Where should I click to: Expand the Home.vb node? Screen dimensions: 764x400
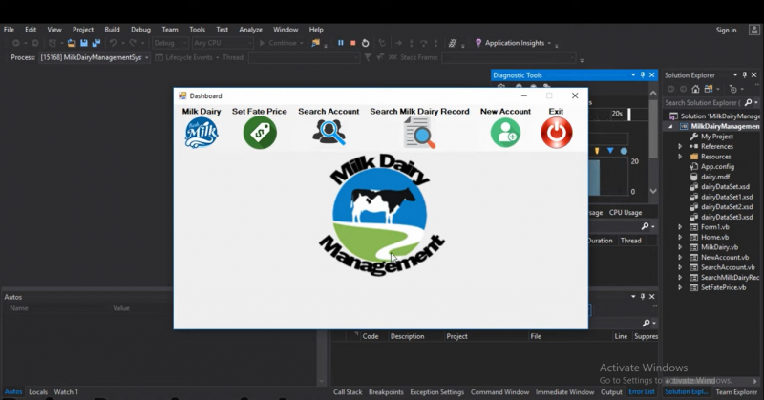coord(680,237)
